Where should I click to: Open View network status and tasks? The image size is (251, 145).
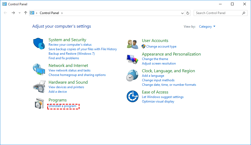pos(70,70)
